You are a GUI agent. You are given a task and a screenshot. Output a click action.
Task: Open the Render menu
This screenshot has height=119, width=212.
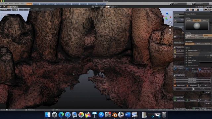(x=11, y=4)
